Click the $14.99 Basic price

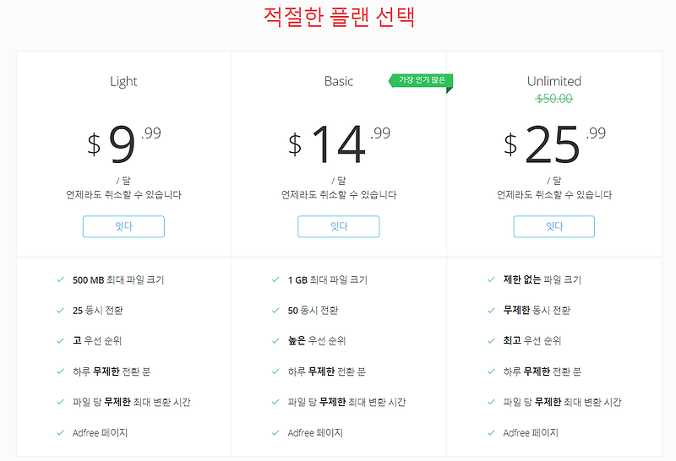click(x=339, y=144)
